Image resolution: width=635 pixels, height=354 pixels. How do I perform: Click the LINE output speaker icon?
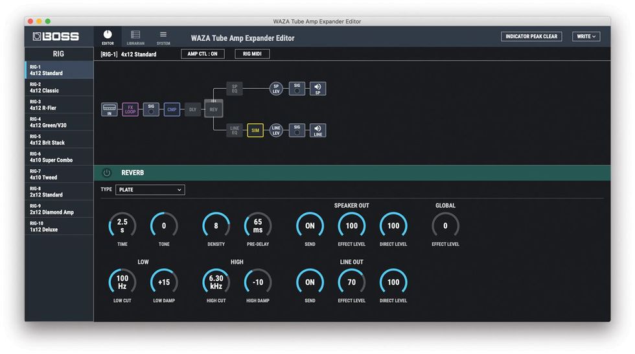pos(317,130)
